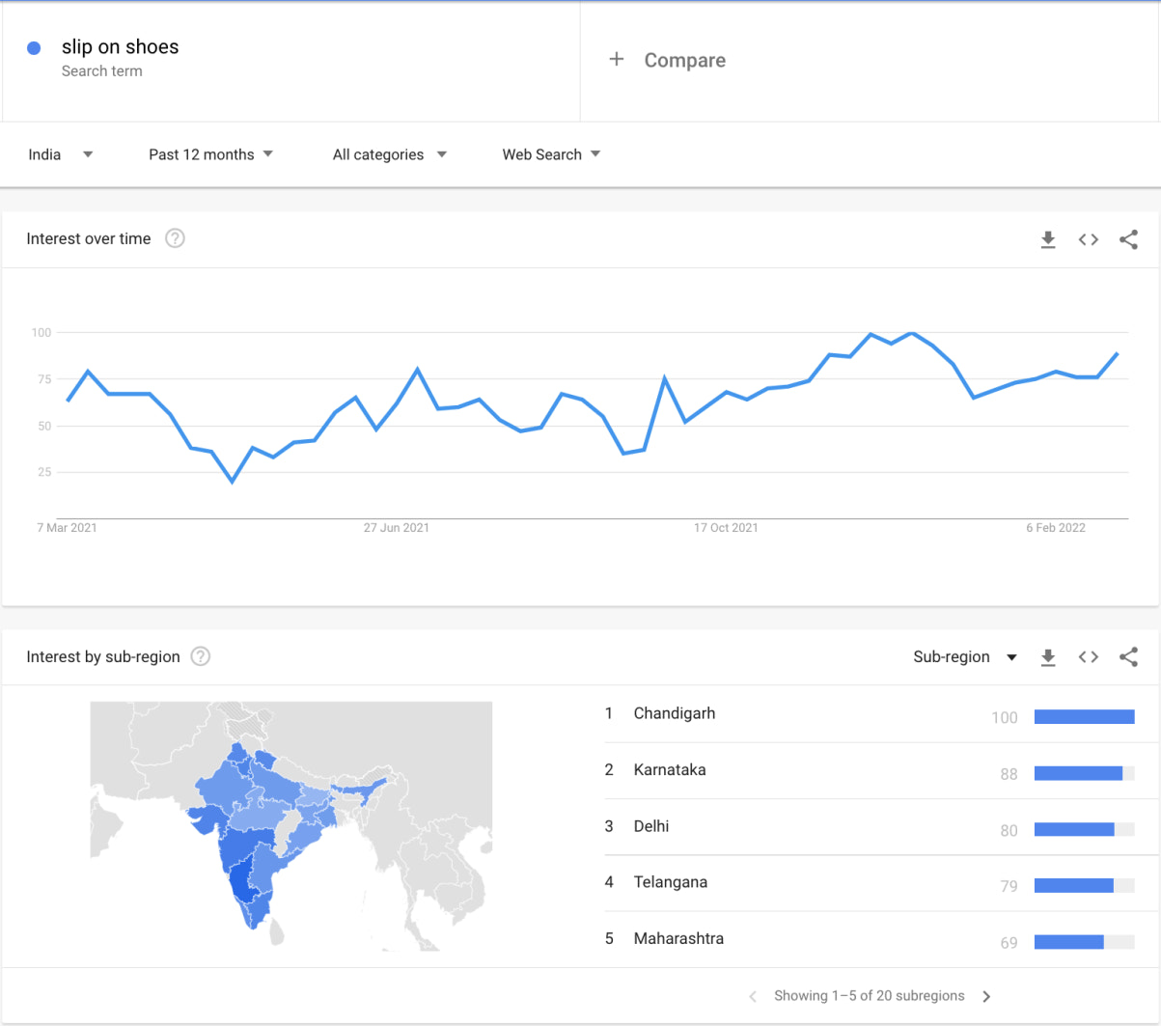This screenshot has height=1026, width=1161.
Task: Click the Compare button
Action: click(684, 60)
